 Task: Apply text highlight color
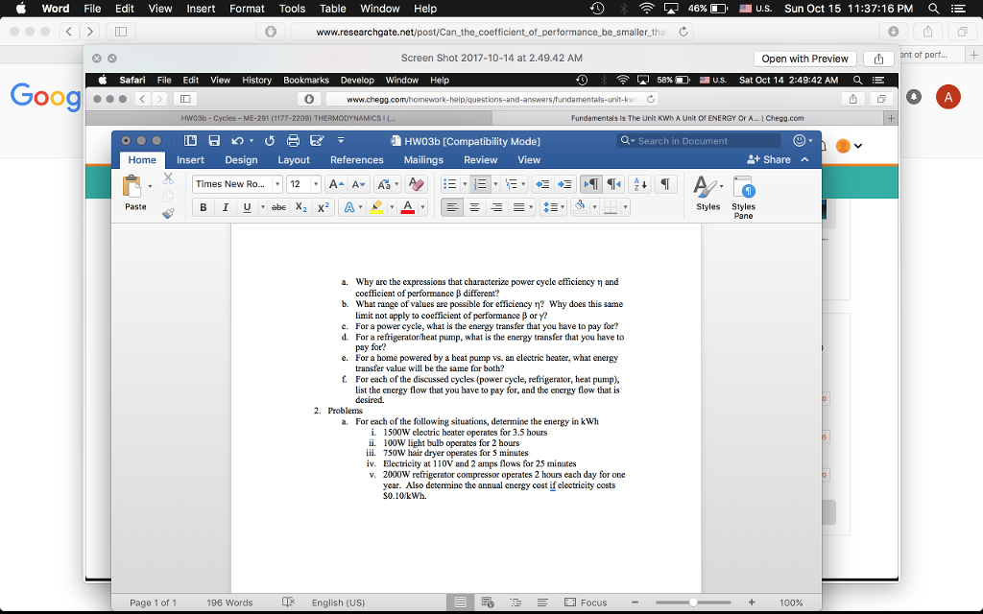[375, 207]
